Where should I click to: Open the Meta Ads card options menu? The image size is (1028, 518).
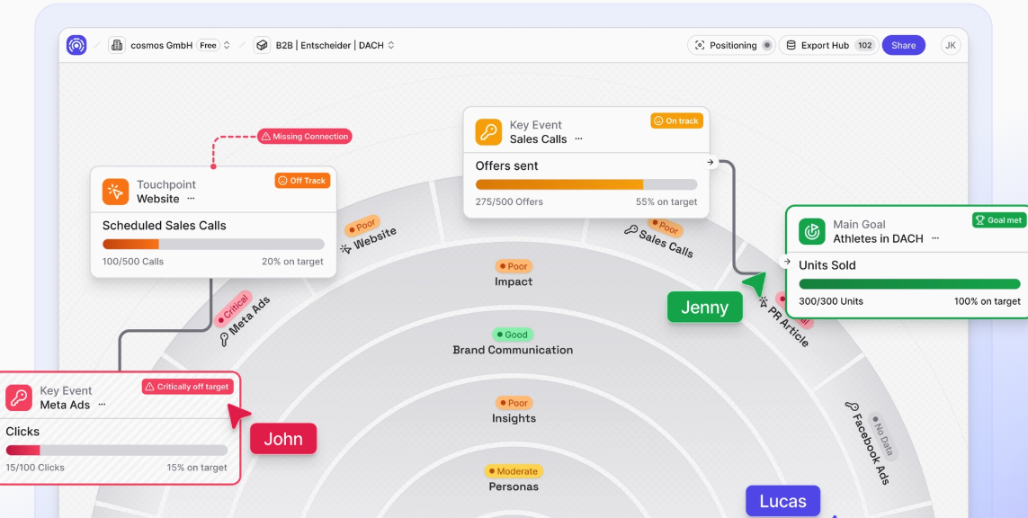tap(102, 405)
